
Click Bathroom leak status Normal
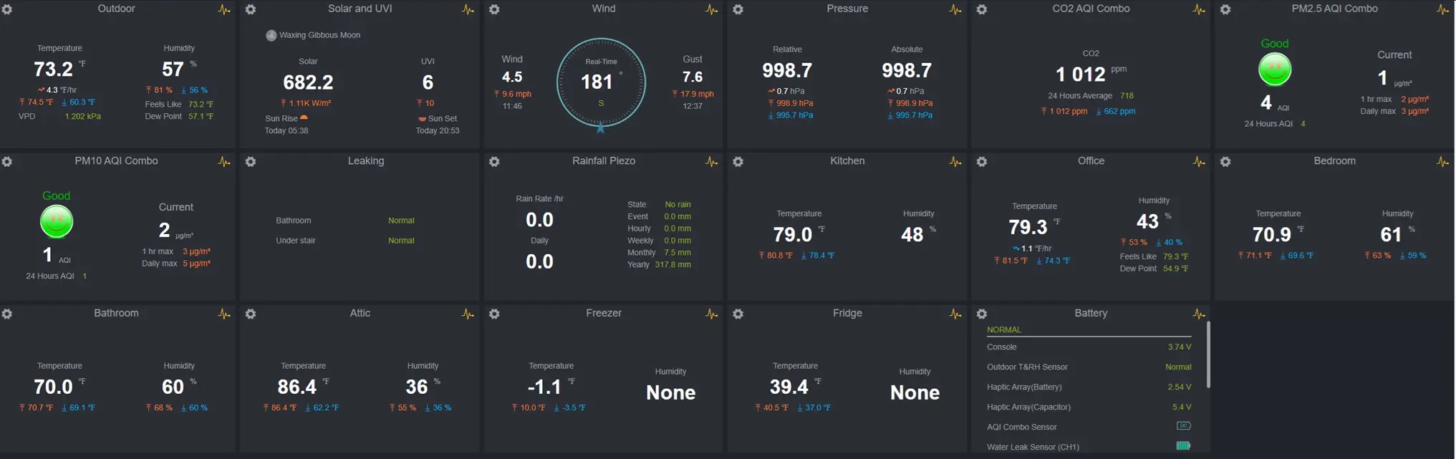(x=401, y=221)
